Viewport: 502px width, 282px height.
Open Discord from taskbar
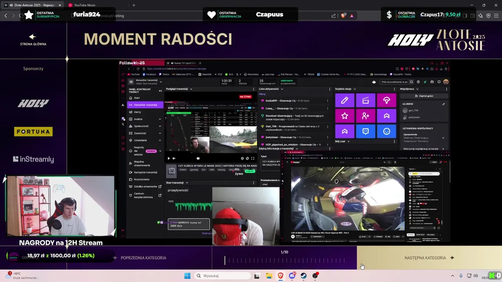(292, 276)
